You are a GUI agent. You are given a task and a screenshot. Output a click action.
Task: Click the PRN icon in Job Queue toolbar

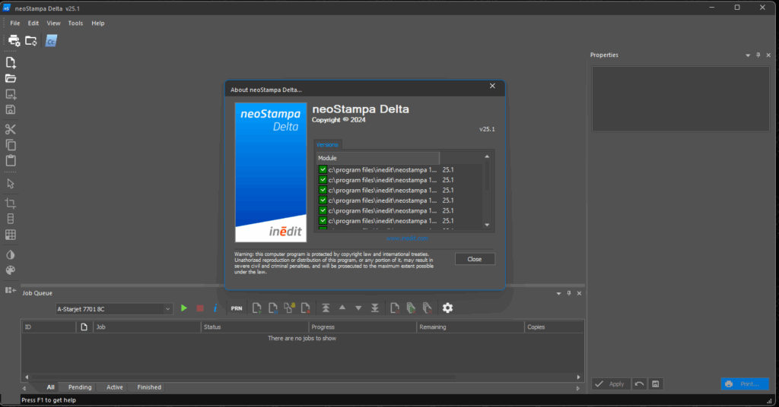[x=237, y=308]
